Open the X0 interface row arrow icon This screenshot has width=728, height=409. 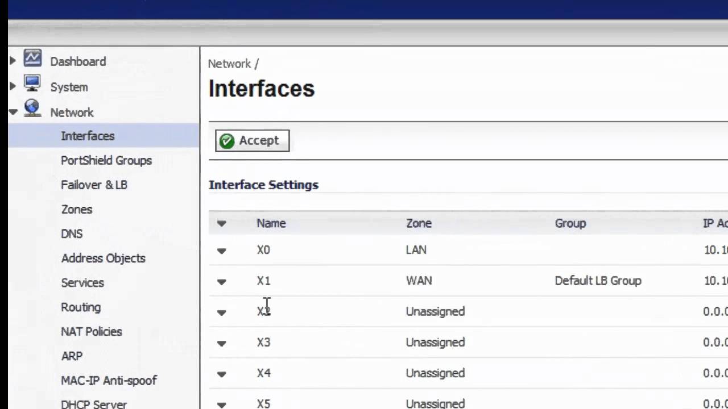[221, 250]
